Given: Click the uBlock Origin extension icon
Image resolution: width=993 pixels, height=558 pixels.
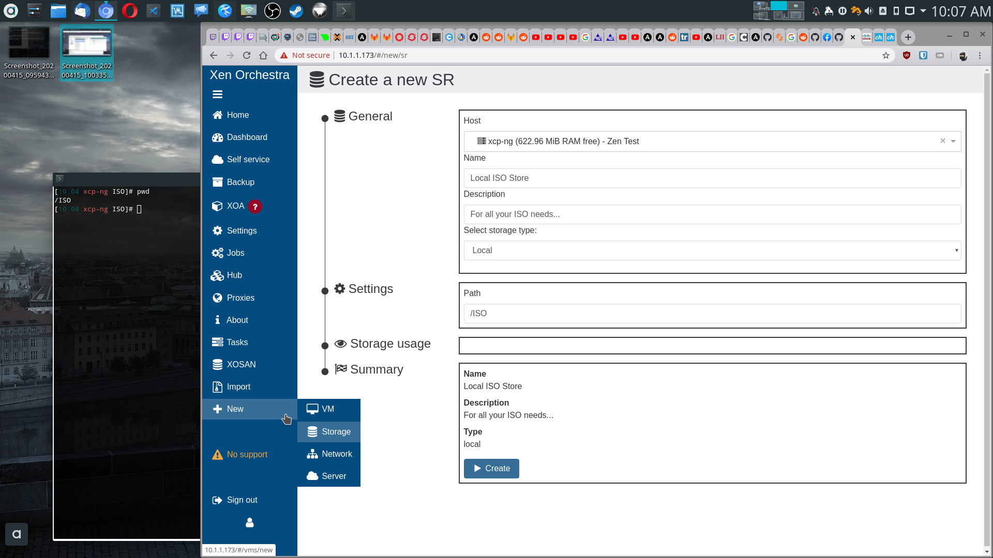Looking at the screenshot, I should (907, 55).
